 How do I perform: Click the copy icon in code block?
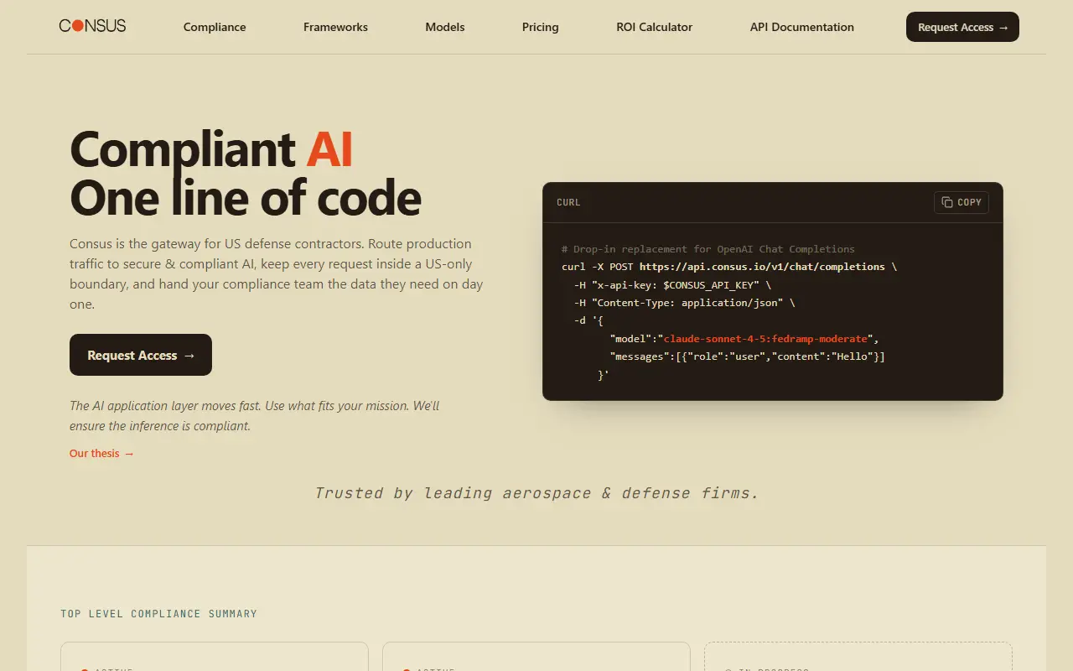[x=947, y=202]
